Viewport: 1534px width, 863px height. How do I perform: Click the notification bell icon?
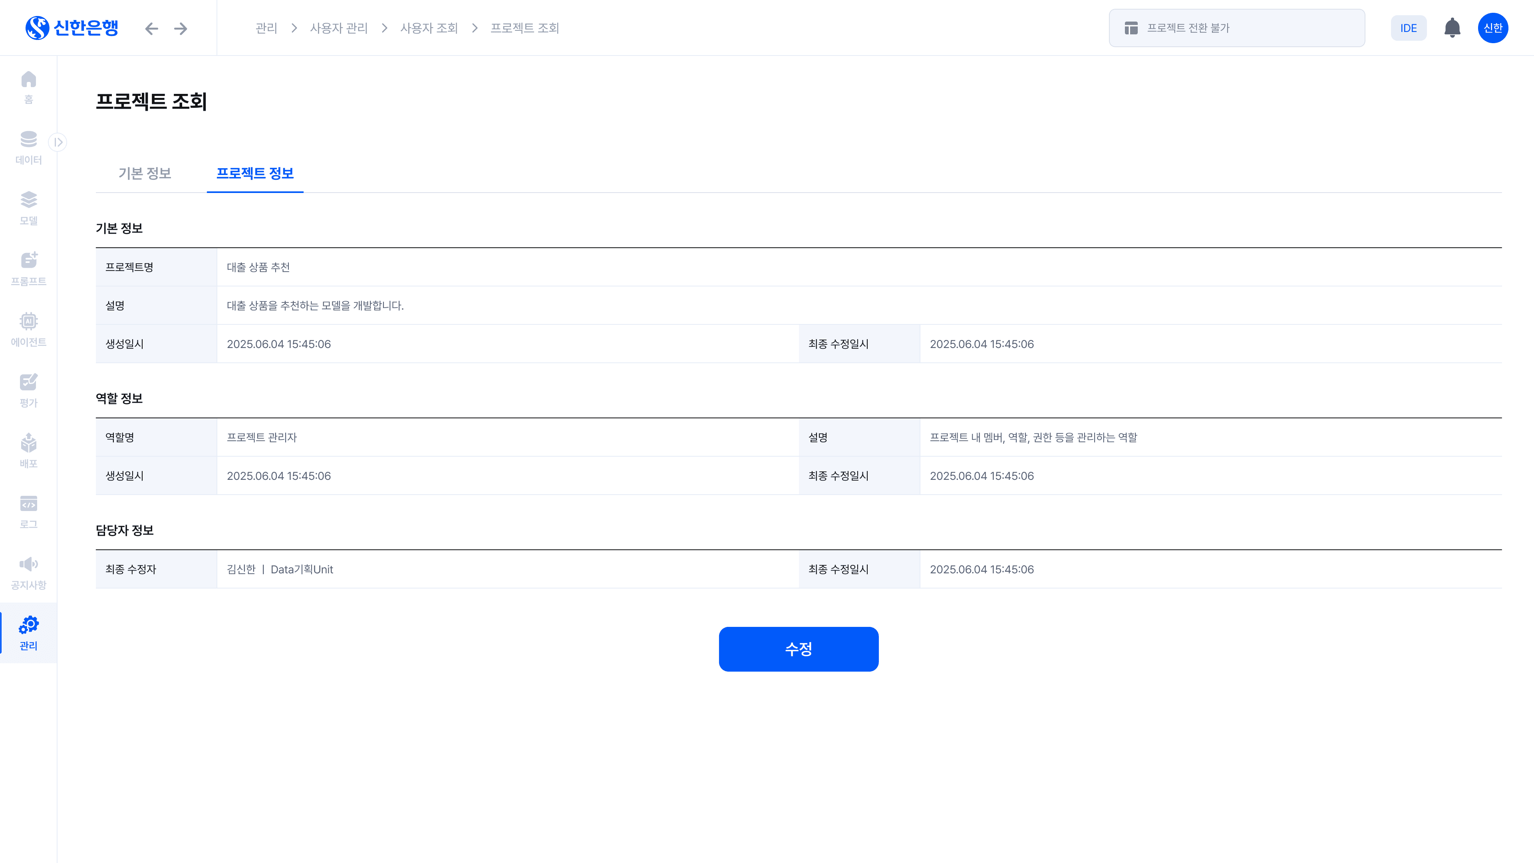[x=1452, y=28]
